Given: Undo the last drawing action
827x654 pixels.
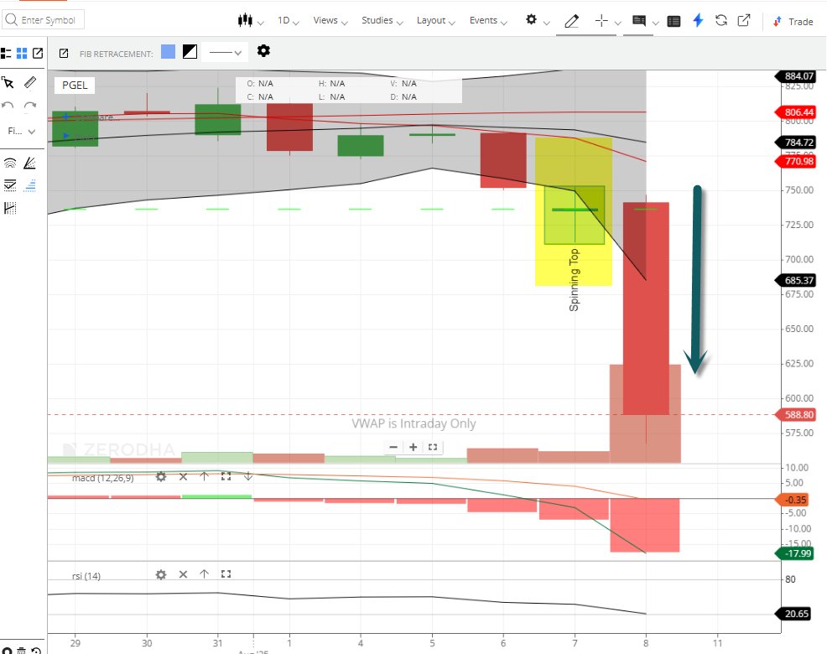Looking at the screenshot, I should (8, 106).
